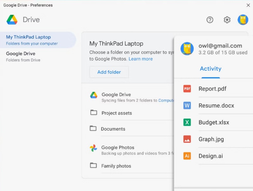
Task: Click the owl account avatar in header
Action: (243, 20)
